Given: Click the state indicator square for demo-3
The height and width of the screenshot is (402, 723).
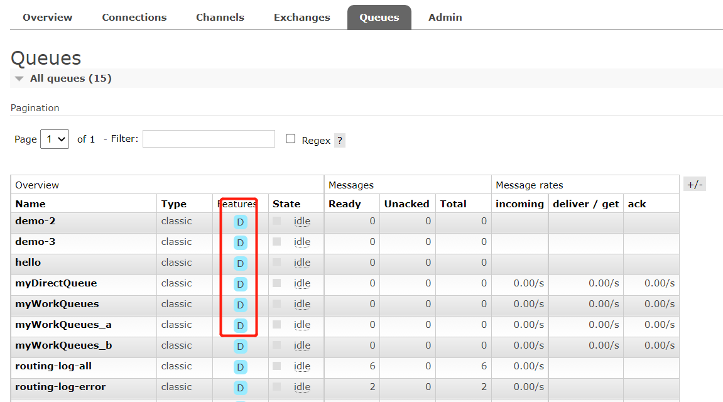Looking at the screenshot, I should 276,242.
